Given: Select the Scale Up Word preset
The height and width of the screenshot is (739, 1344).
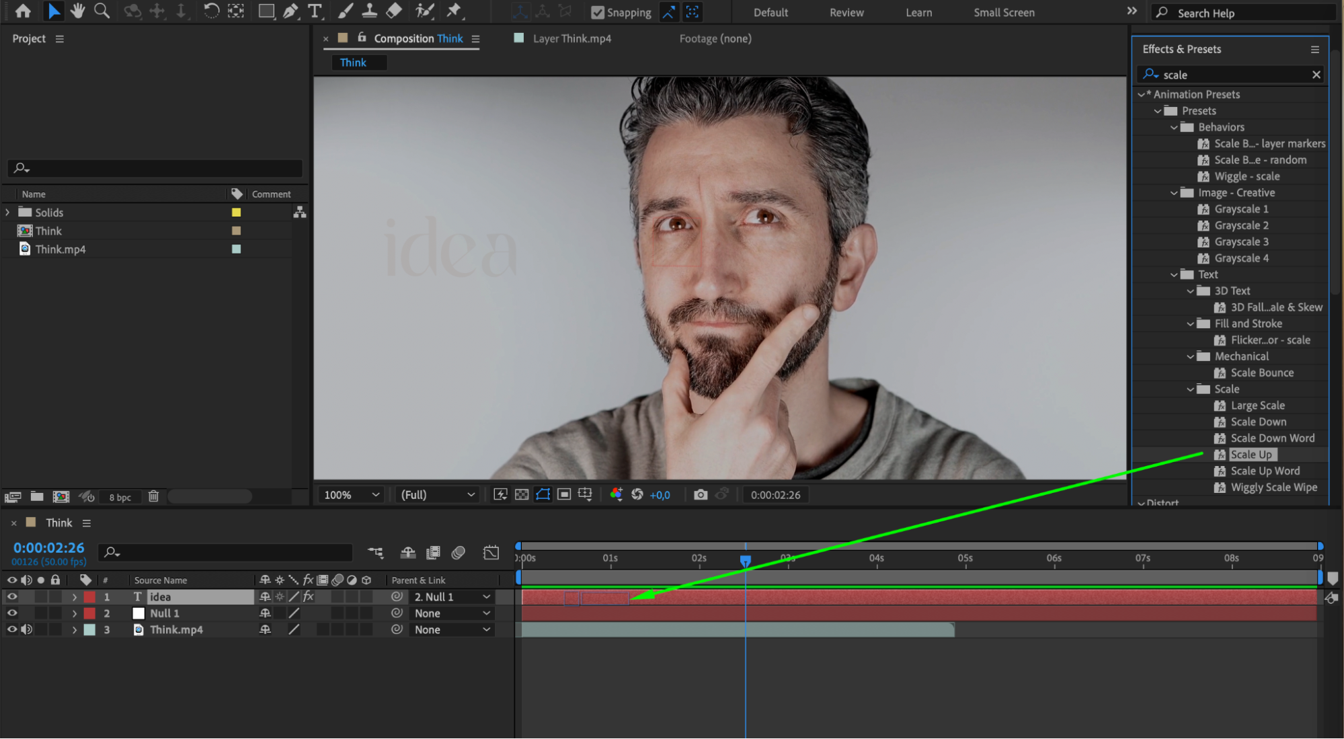Looking at the screenshot, I should [1265, 471].
